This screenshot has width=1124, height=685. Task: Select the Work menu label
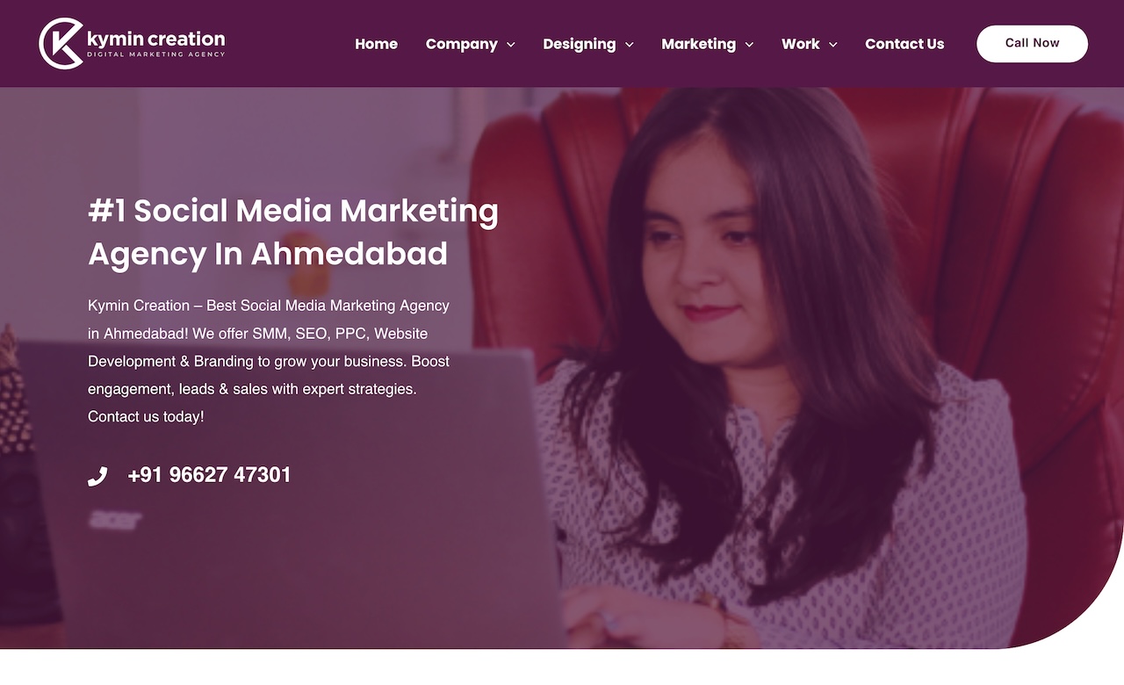(x=800, y=44)
